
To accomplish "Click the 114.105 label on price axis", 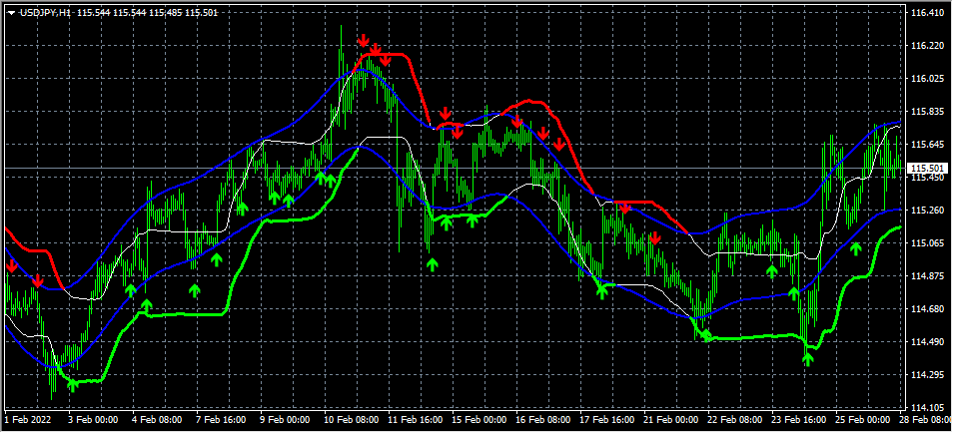I will 928,408.
